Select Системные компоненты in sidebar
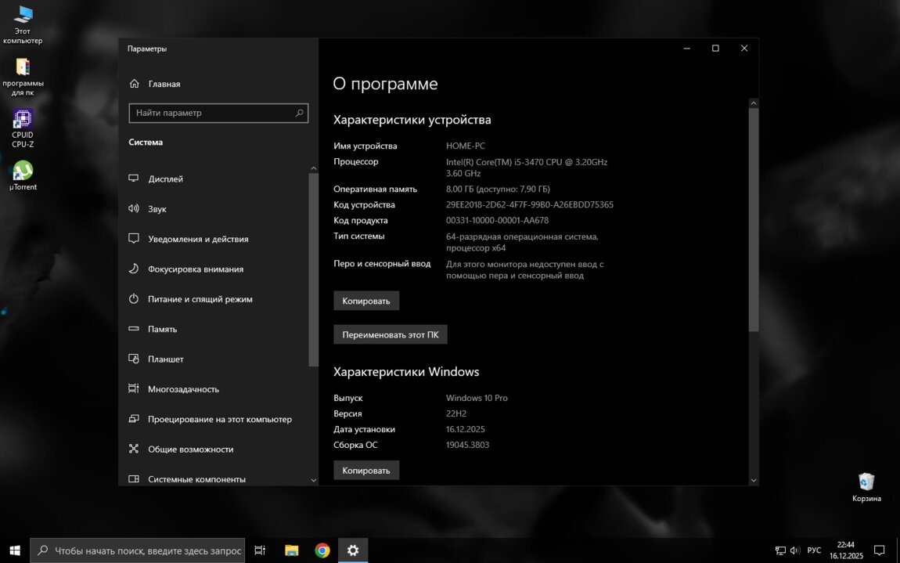Viewport: 900px width, 563px height. tap(196, 479)
